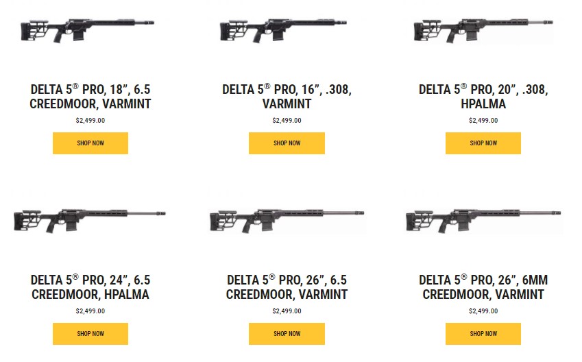Open the 26" 6MM Creedmoor Varmint rifle image
Viewport: 582px width, 362px height.
coord(483,219)
